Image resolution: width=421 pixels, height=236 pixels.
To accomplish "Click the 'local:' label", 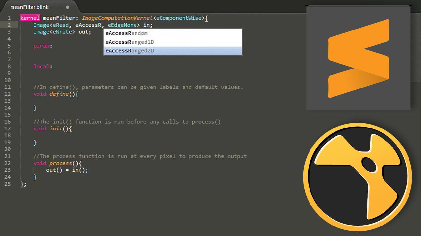I will click(x=43, y=67).
